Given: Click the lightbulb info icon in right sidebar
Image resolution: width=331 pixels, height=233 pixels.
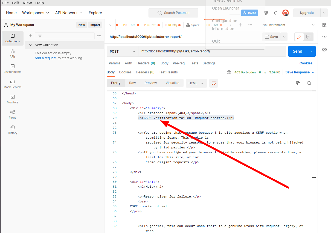Looking at the screenshot, I should tap(324, 50).
